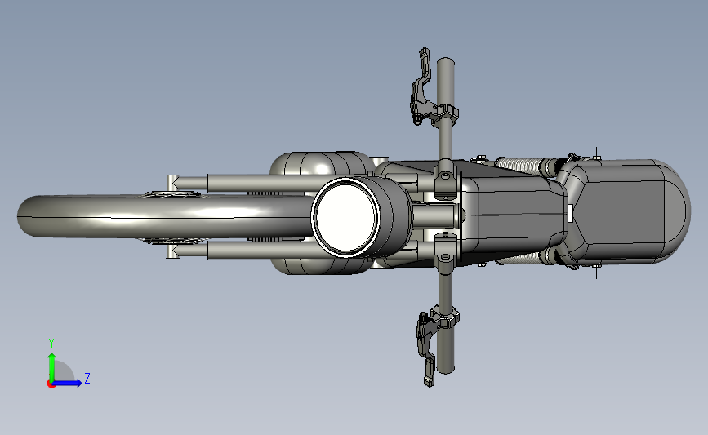708x435 pixels.
Task: Select the upper end of the handlebar tube
Action: [x=445, y=82]
